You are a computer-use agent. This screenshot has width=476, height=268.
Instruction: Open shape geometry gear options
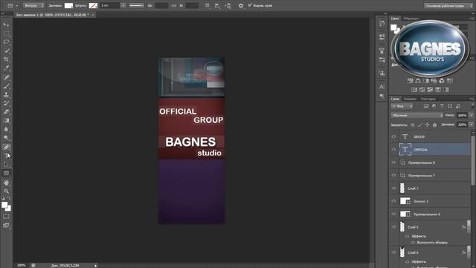pyautogui.click(x=241, y=6)
